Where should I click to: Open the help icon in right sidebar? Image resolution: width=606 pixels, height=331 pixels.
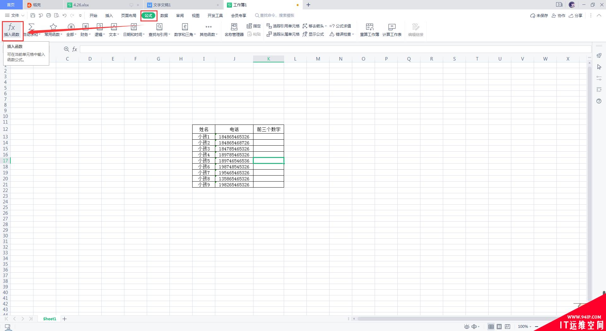pyautogui.click(x=599, y=101)
